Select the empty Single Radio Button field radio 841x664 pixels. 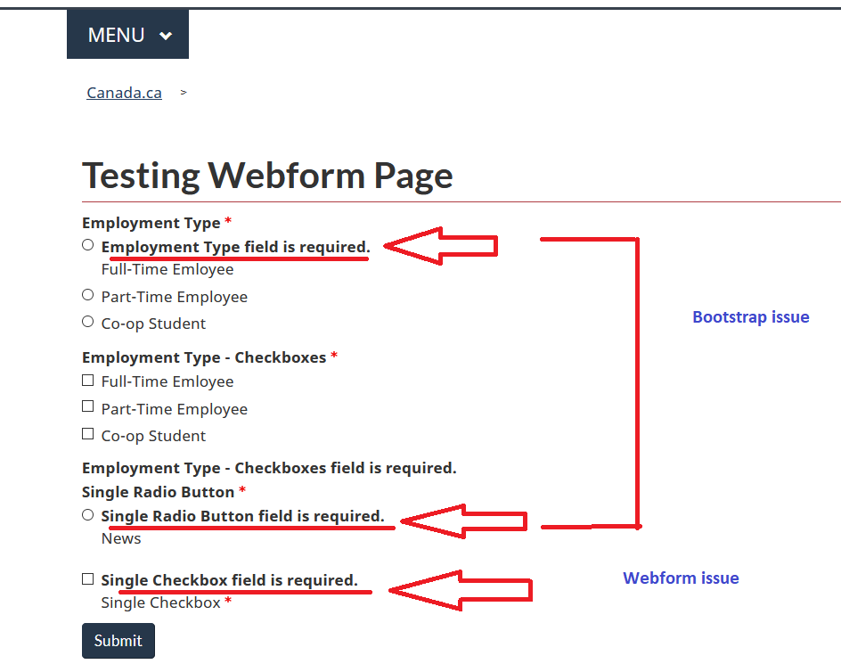[x=87, y=514]
